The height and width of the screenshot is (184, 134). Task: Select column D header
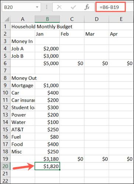pos(97,19)
